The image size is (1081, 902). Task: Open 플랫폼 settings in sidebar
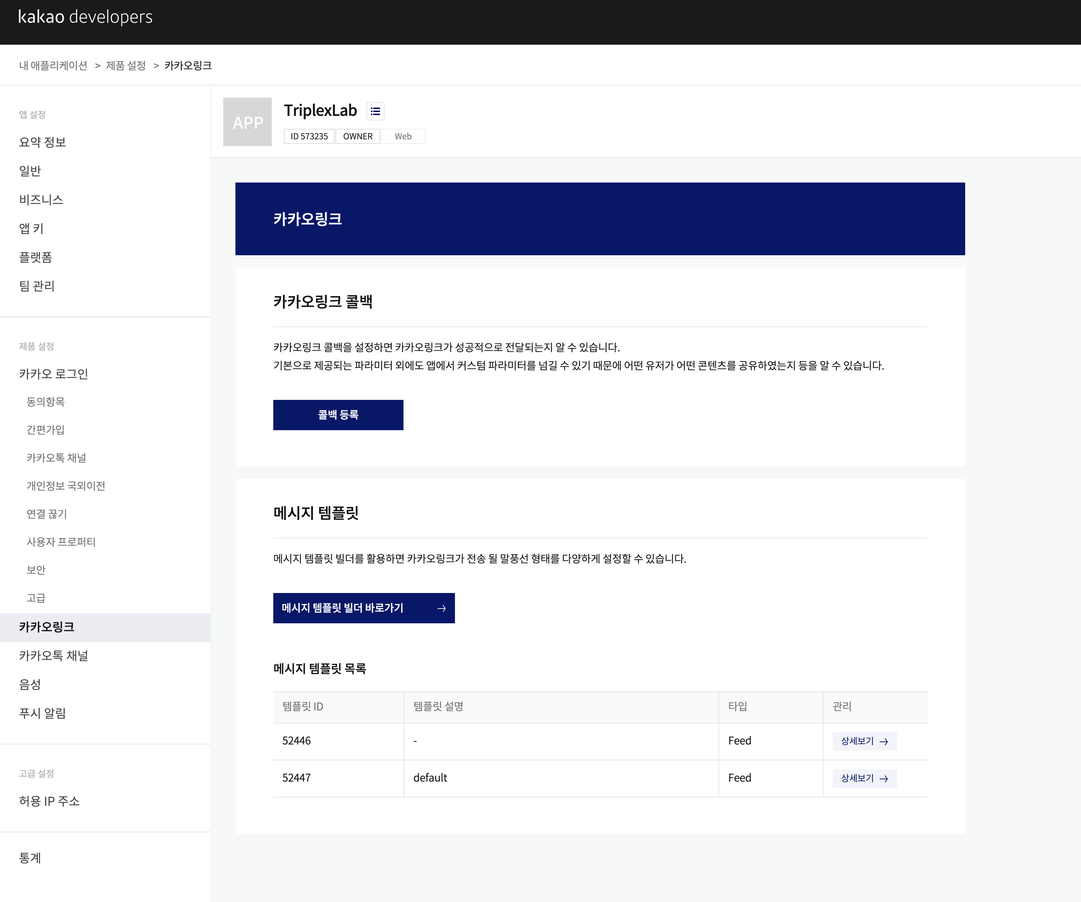(36, 257)
